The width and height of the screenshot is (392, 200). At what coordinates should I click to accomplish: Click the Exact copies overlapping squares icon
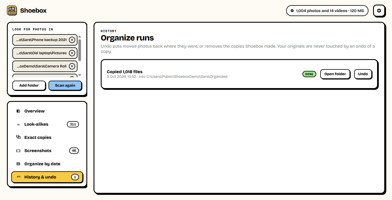tap(18, 137)
